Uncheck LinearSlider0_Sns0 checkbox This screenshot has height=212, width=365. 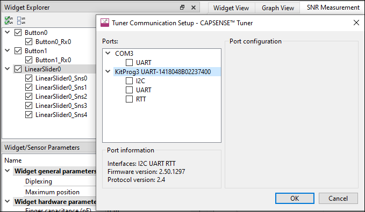(x=28, y=78)
